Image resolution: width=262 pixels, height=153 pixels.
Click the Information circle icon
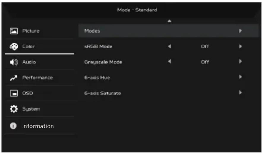click(x=13, y=126)
